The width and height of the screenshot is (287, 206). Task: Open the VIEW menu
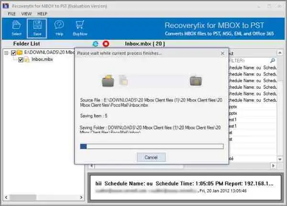(26, 14)
